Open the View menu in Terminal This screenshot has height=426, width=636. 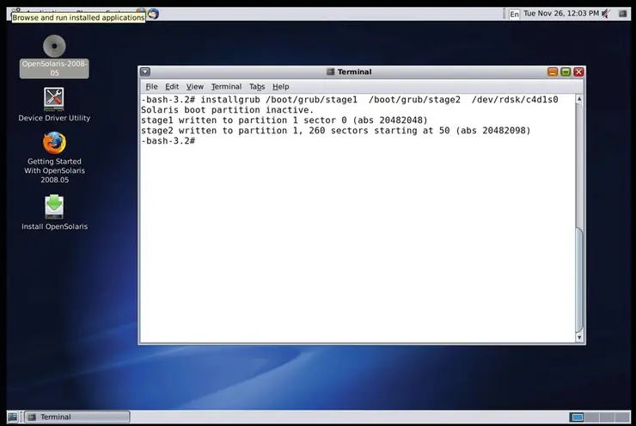pos(195,87)
